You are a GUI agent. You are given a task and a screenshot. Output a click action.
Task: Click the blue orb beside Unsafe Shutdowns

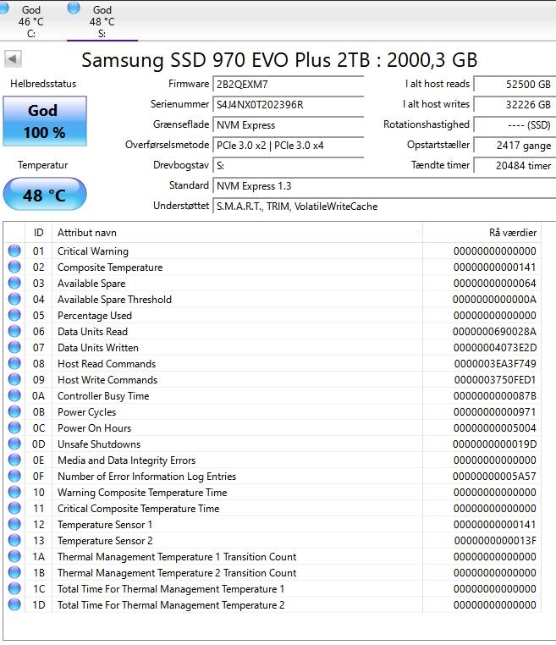point(14,444)
